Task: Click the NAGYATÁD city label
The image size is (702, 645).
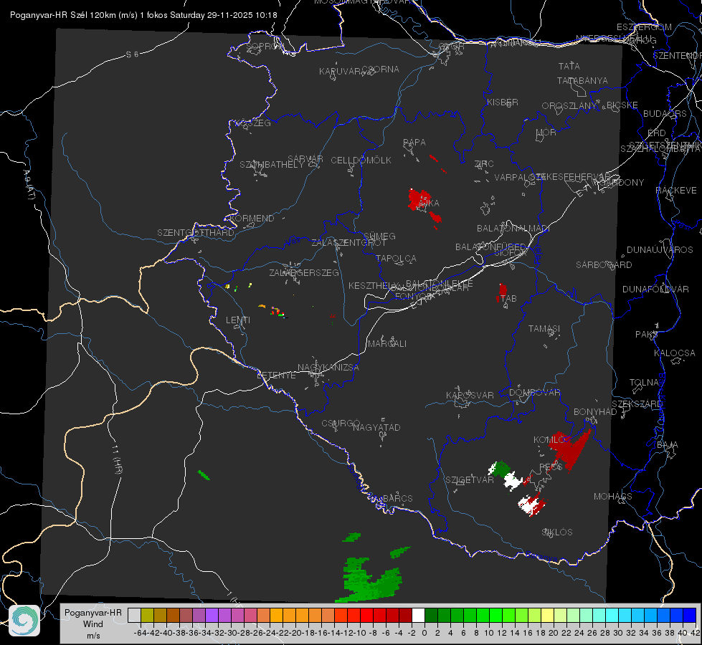Action: tap(376, 427)
